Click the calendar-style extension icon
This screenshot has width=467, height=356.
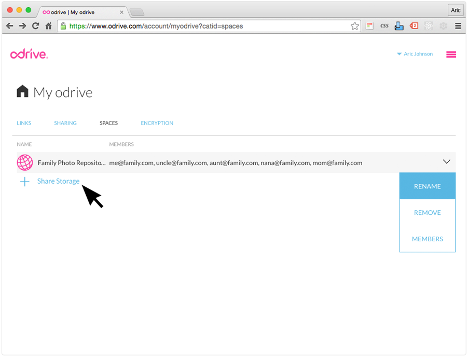click(x=369, y=26)
